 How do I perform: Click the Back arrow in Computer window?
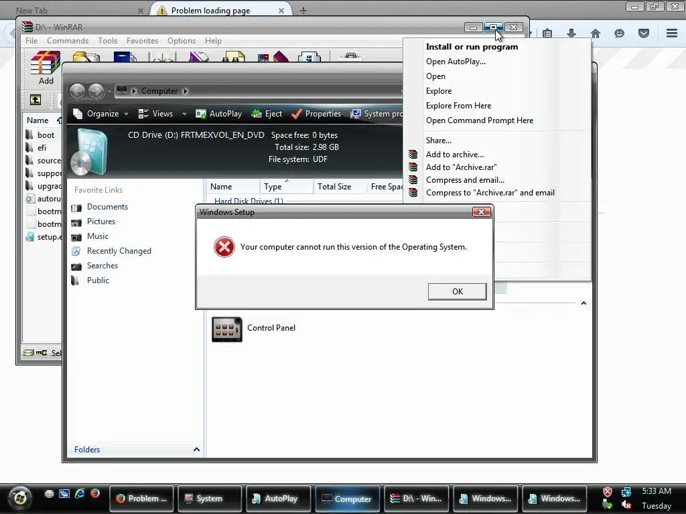[78, 91]
